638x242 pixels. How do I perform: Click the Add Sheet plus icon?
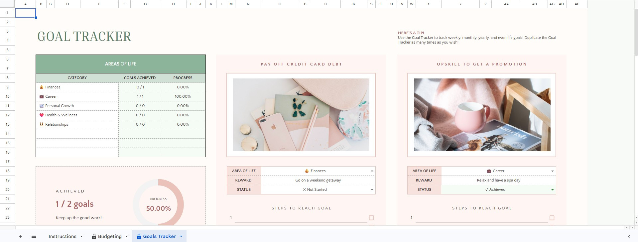click(21, 236)
